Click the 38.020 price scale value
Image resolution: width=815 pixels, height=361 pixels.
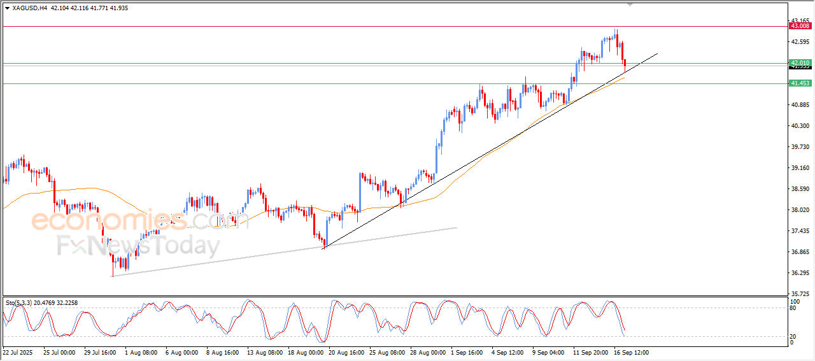click(x=799, y=210)
